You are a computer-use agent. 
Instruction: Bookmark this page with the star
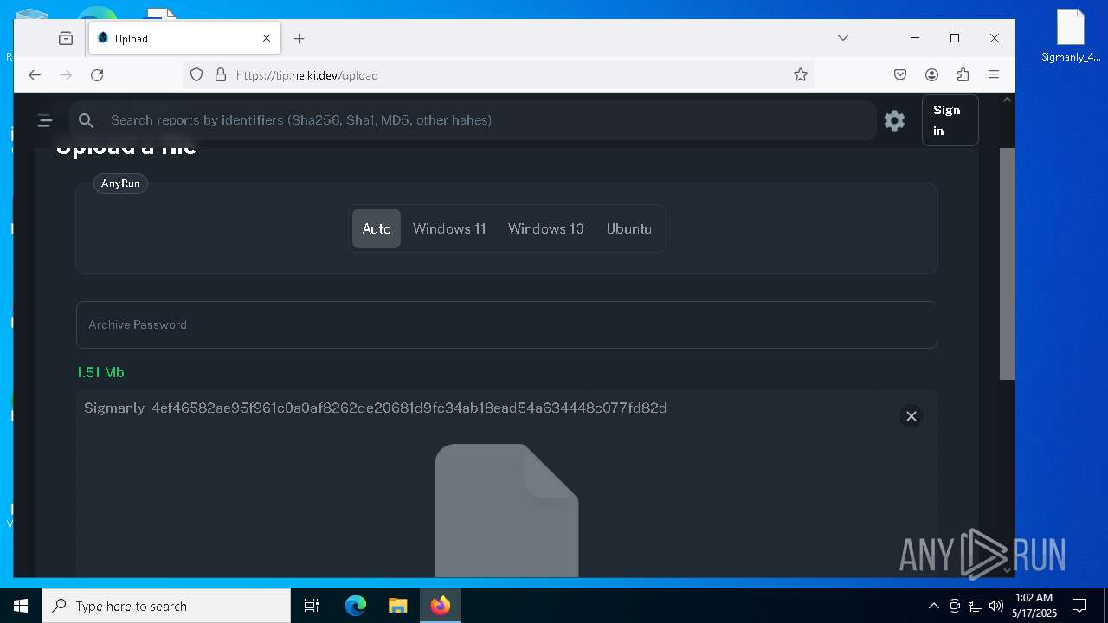coord(801,75)
